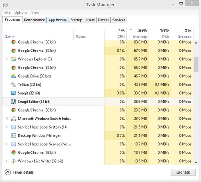This screenshot has width=201, height=182.
Task: Click the 0,1 MB/s disk value for Trillian
Action: tap(162, 85)
